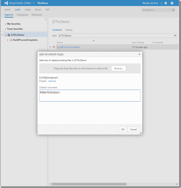
Task: Click the Team favorites label
Action: pyautogui.click(x=15, y=29)
